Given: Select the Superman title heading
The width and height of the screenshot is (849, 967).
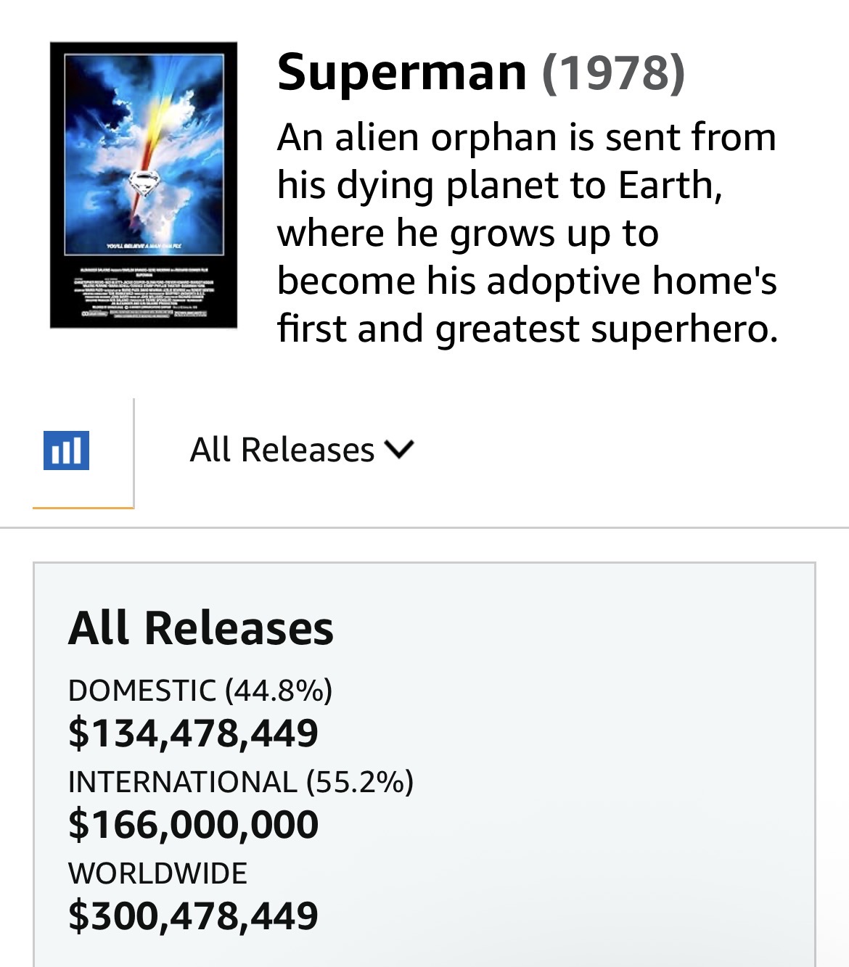Looking at the screenshot, I should (x=402, y=72).
